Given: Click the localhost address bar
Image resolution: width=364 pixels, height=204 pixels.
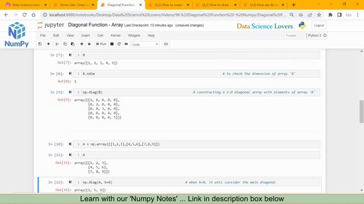Looking at the screenshot, I should coord(167,15).
